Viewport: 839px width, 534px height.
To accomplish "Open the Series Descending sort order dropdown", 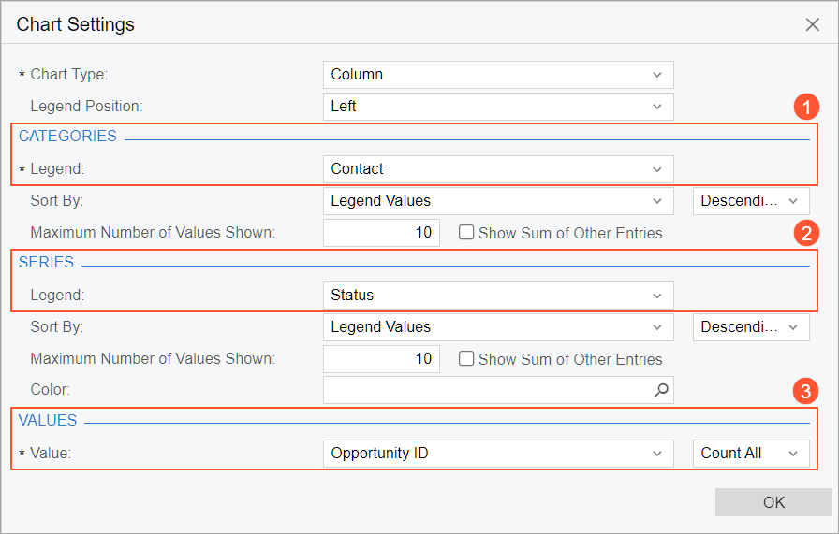I will (751, 327).
